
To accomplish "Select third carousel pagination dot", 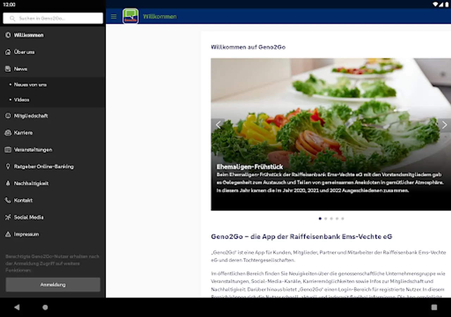I will pyautogui.click(x=331, y=218).
